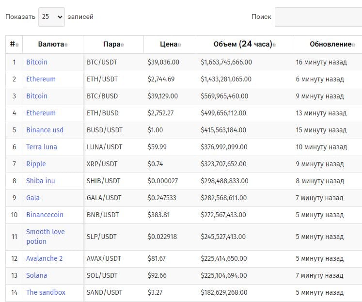The height and width of the screenshot is (302, 362).
Task: Click the $0.000027 price value
Action: [163, 181]
